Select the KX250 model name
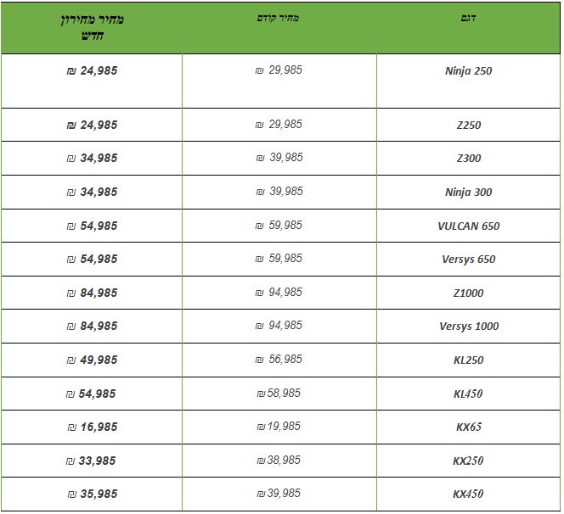 point(468,461)
